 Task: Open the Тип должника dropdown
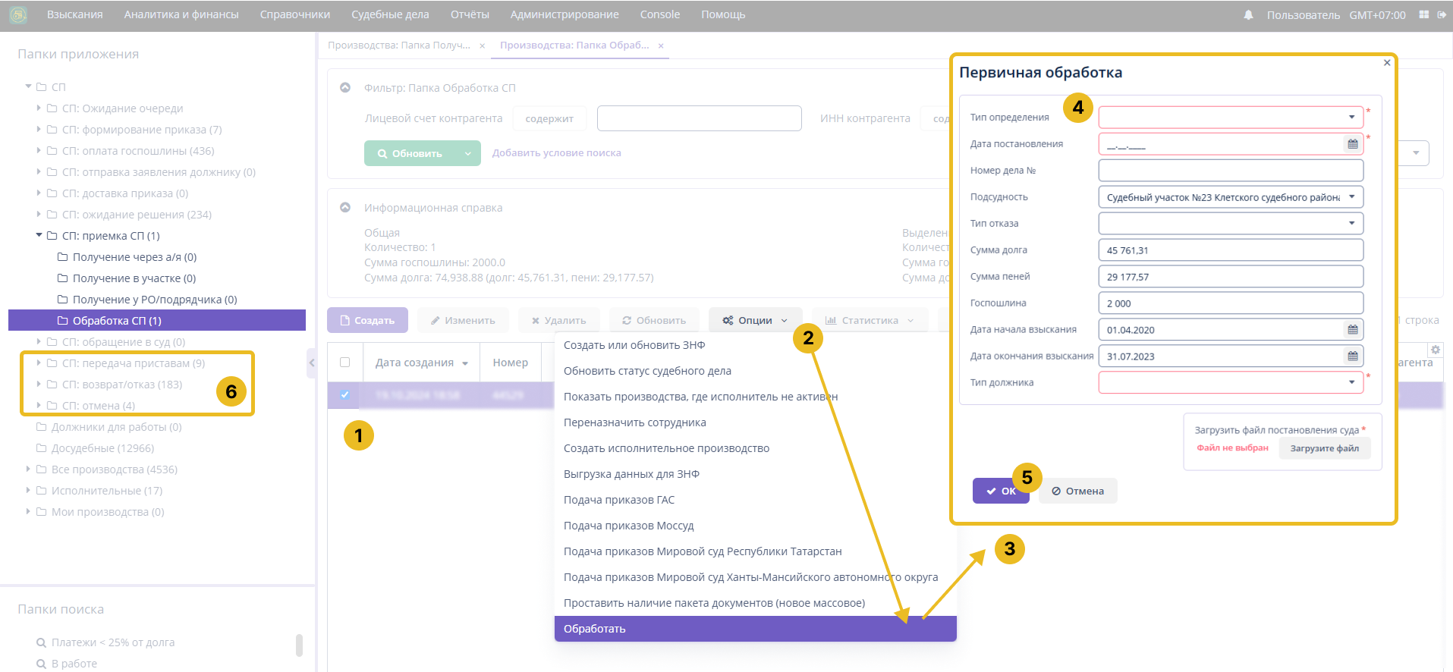tap(1351, 383)
